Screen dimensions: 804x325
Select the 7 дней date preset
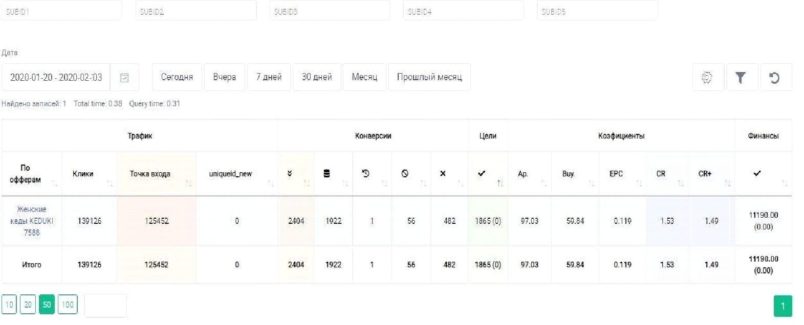[269, 77]
